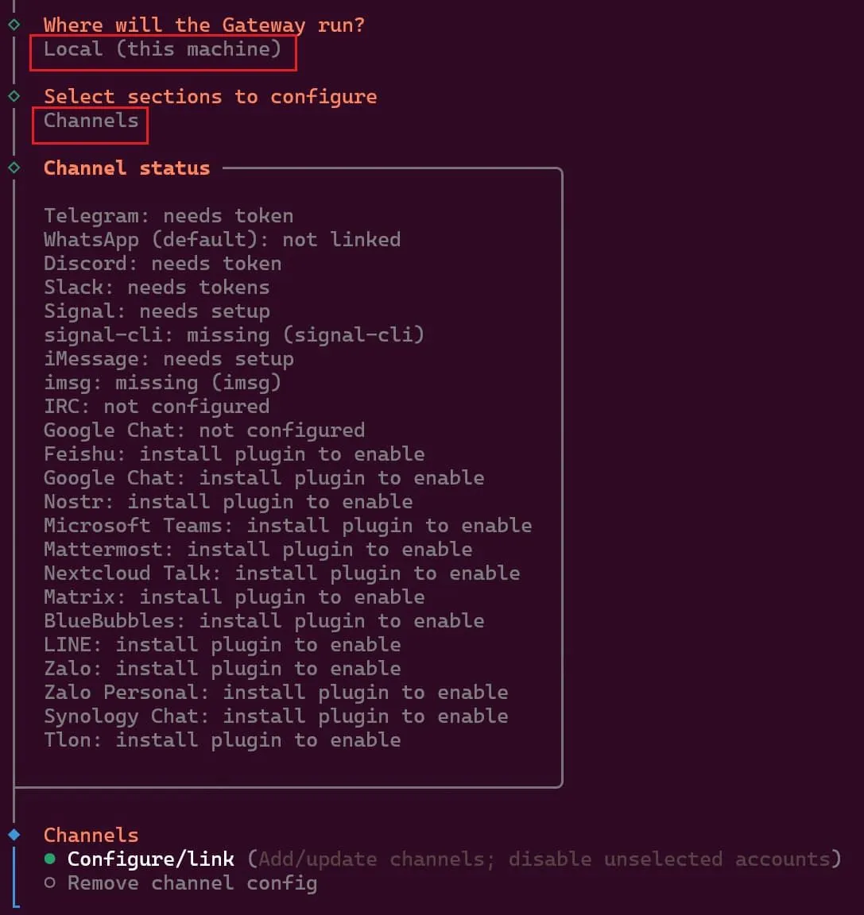Click the "Channels" selected section entry

coord(90,121)
